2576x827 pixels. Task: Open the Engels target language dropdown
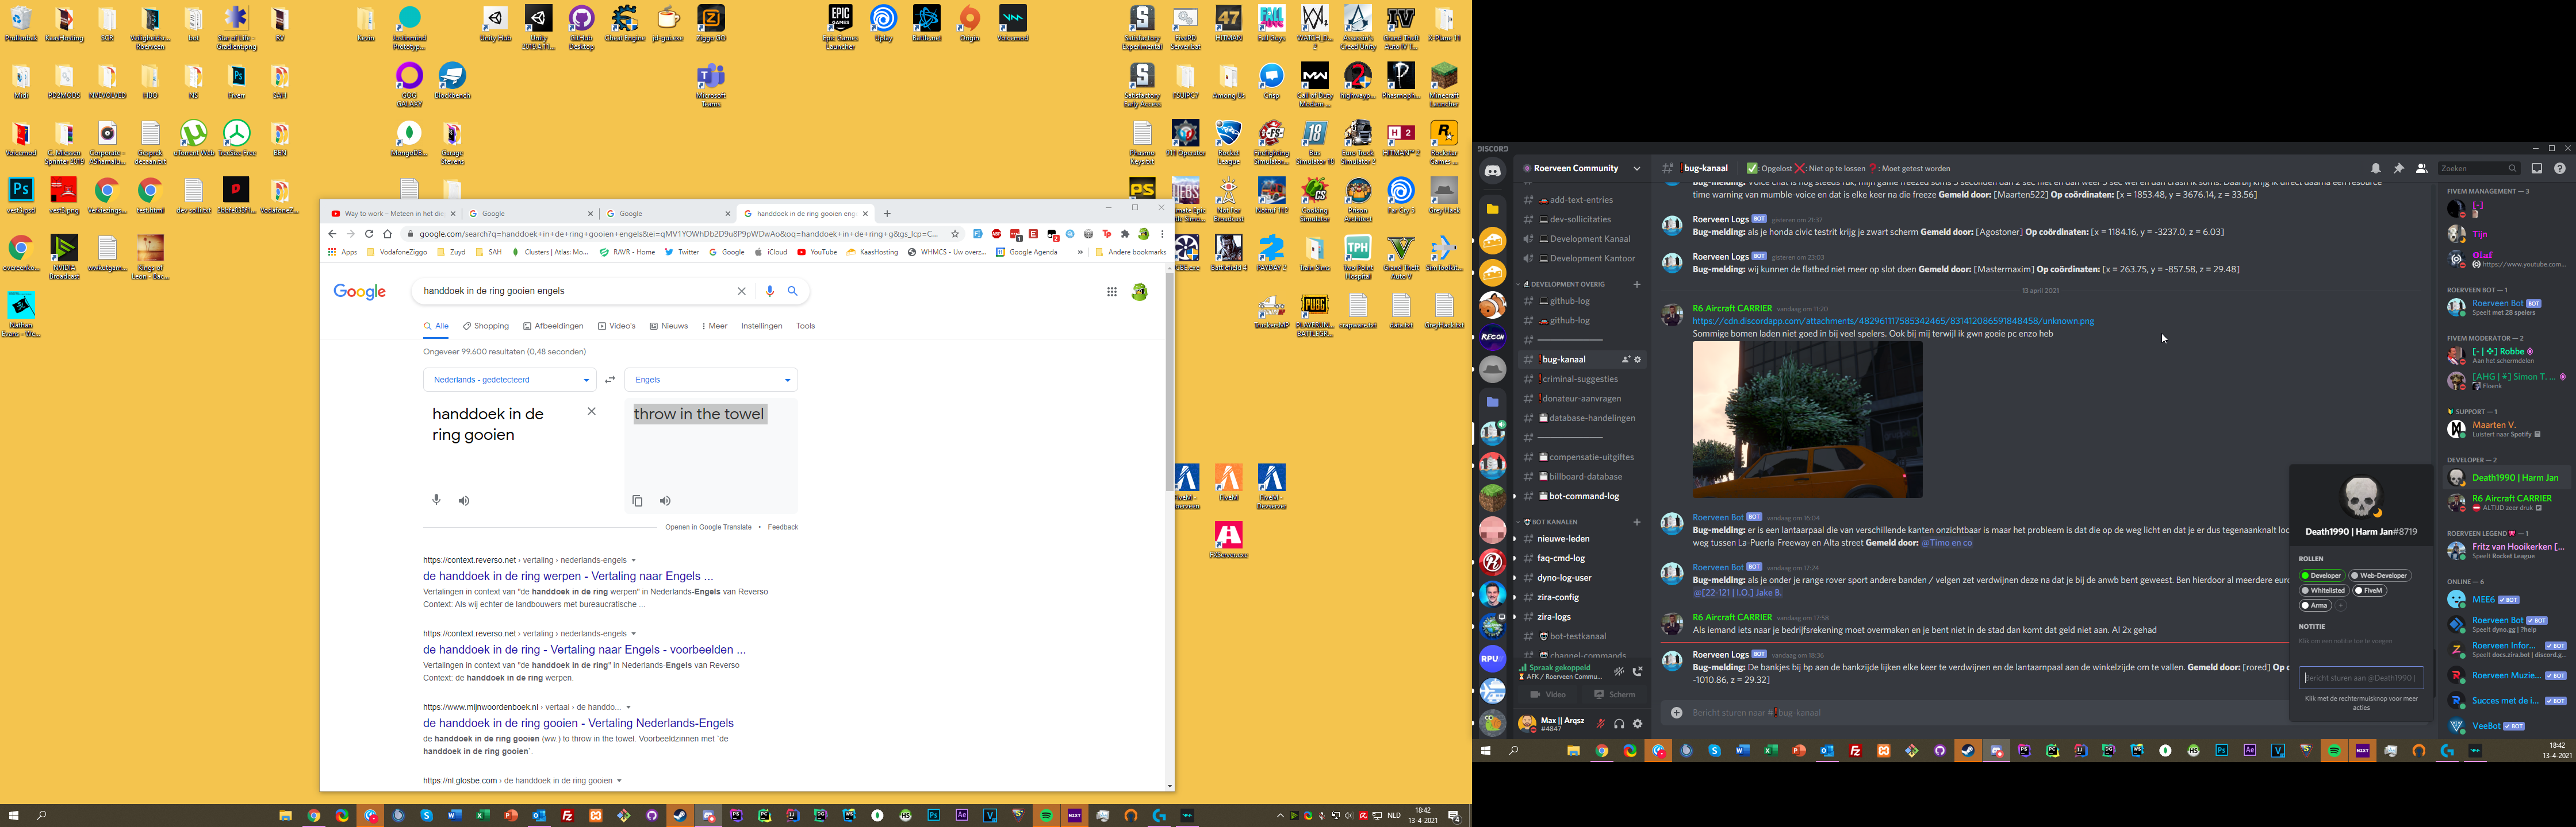click(711, 380)
